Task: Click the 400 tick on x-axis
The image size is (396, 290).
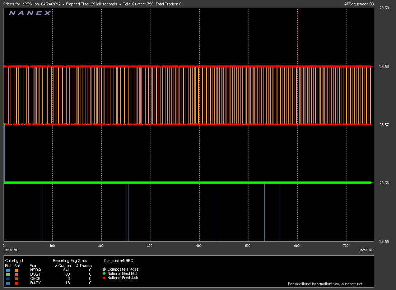Action: point(199,245)
